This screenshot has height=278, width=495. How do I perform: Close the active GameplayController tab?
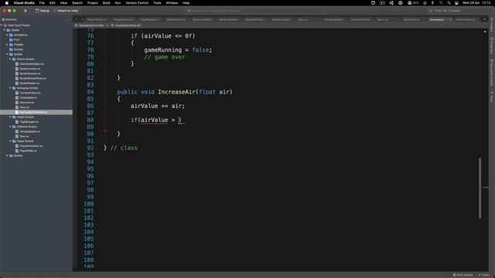(450, 19)
